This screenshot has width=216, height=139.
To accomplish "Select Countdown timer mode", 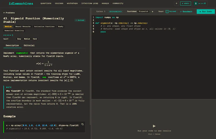I will (x=132, y=11).
